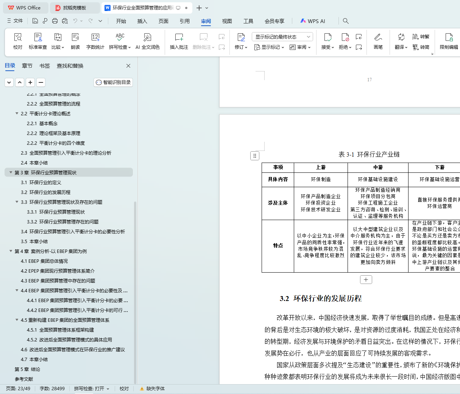460x394 pixels.
Task: Collapse the 第 4 章 案例分析 node
Action: (x=11, y=251)
